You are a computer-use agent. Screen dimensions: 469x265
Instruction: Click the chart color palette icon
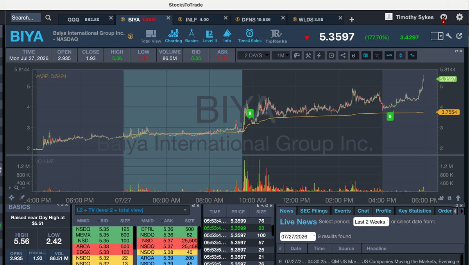pos(297,56)
